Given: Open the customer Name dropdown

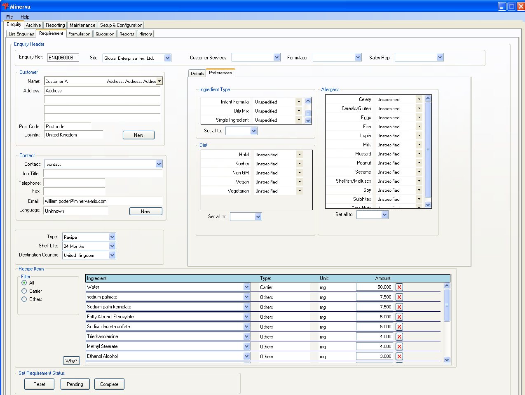Looking at the screenshot, I should click(159, 81).
